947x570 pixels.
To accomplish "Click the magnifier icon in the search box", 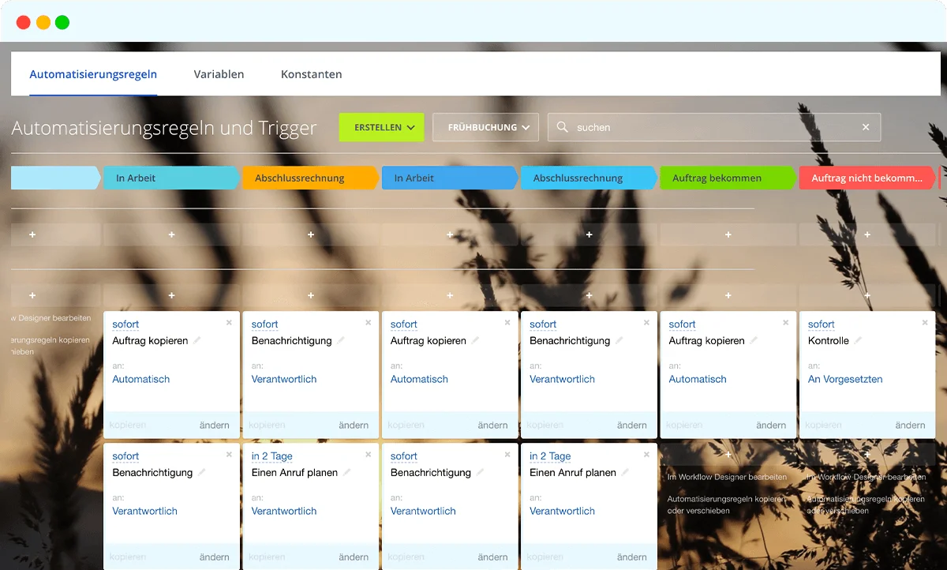I will (x=563, y=127).
